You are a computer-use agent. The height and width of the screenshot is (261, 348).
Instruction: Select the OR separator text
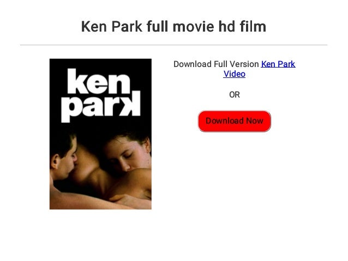point(235,95)
